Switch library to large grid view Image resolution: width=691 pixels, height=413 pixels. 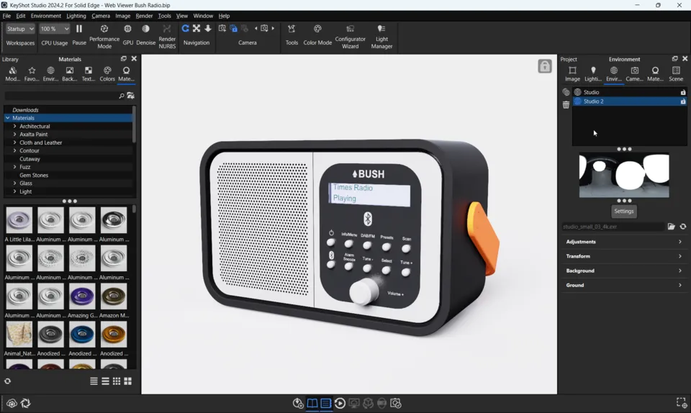coord(128,381)
